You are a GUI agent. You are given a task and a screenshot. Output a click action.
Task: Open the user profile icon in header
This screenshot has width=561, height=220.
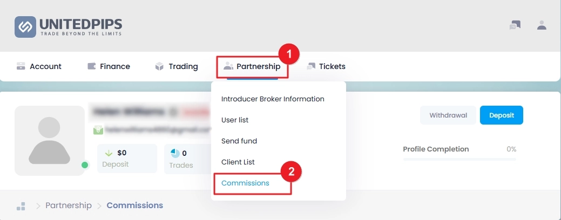pyautogui.click(x=542, y=25)
